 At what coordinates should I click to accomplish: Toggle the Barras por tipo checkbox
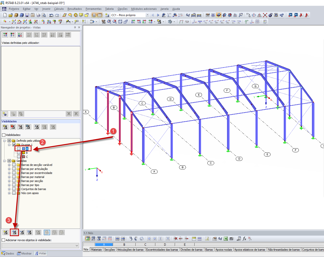pos(14,185)
